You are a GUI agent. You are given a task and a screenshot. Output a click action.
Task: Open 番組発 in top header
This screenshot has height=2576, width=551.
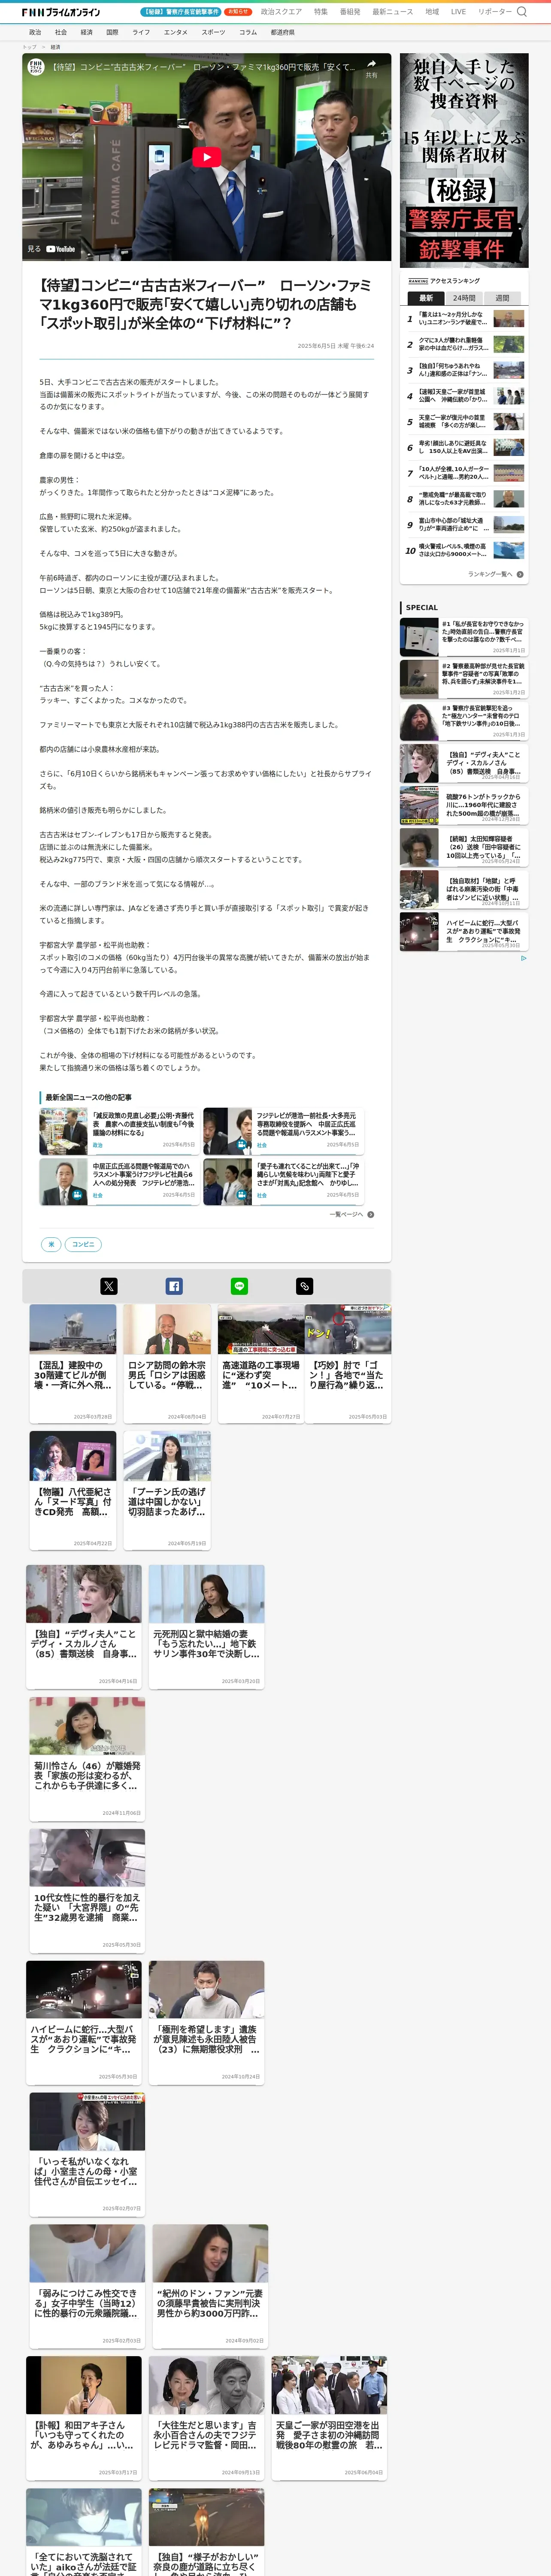click(x=350, y=12)
